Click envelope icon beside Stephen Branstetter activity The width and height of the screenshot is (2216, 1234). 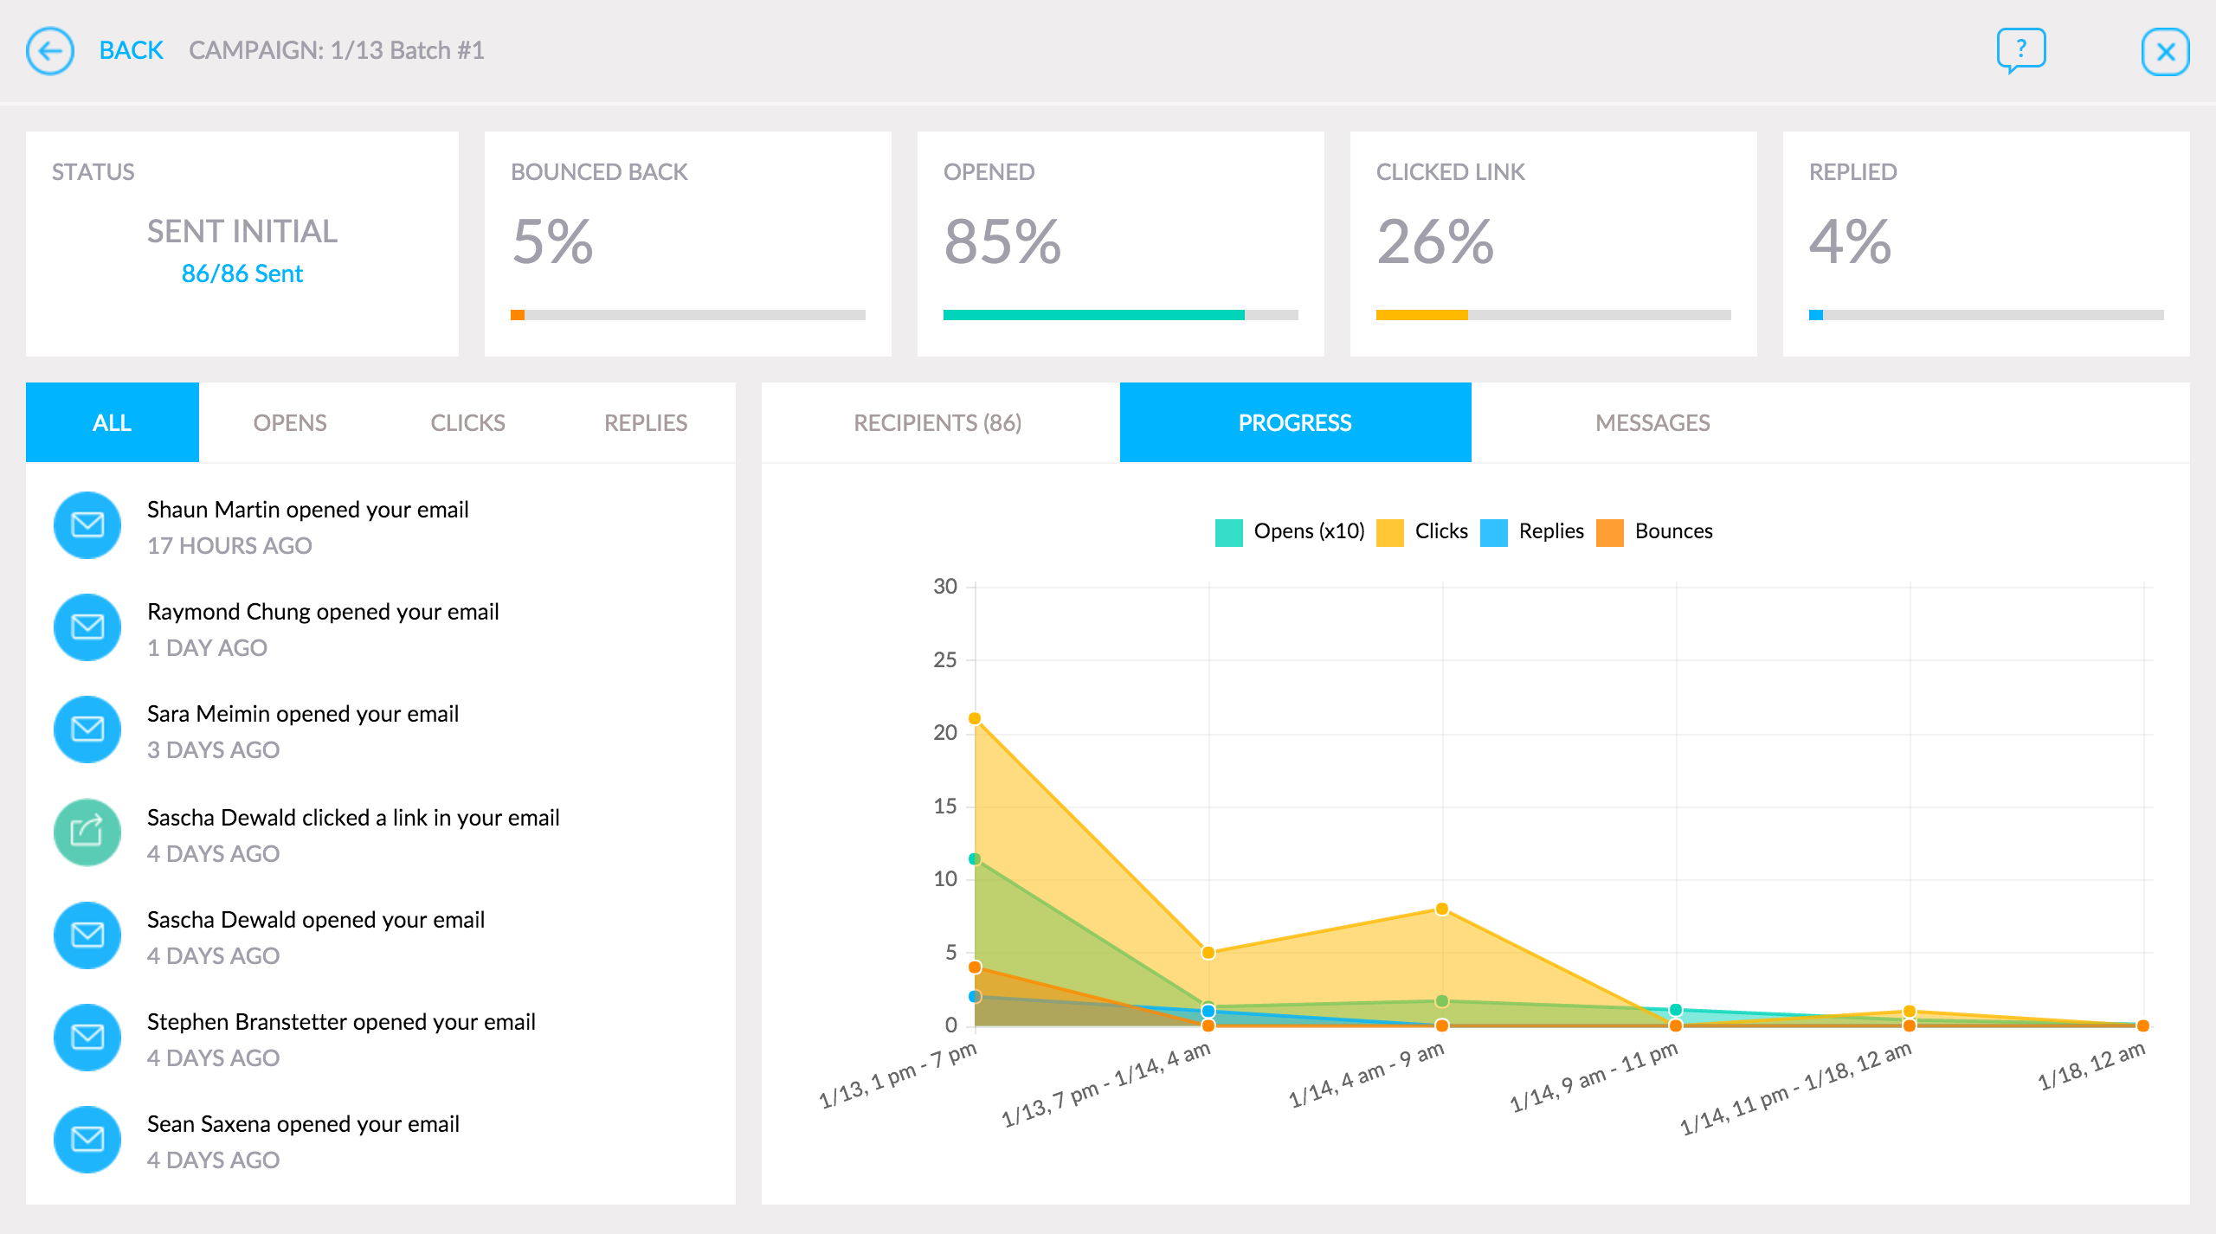(x=87, y=1037)
